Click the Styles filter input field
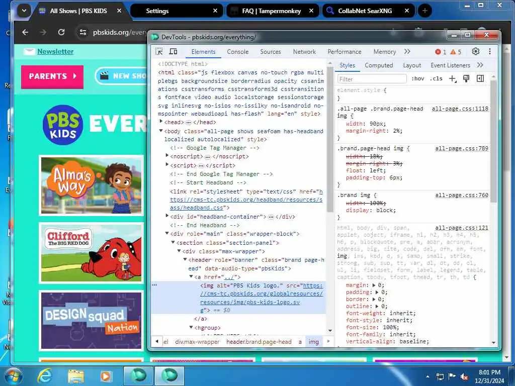Viewport: 515px width, 386px height. [372, 79]
